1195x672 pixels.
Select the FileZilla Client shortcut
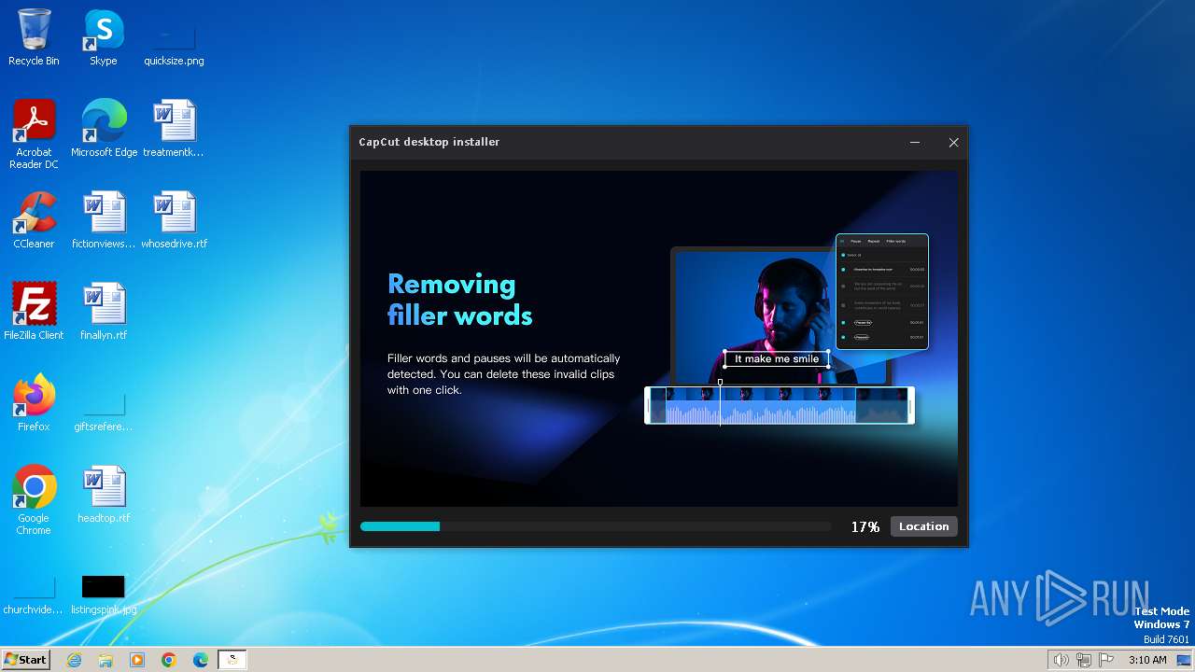coord(34,311)
